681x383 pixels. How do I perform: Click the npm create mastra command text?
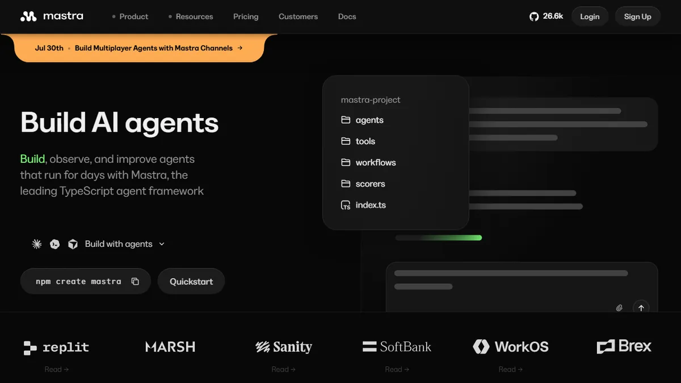click(x=78, y=281)
